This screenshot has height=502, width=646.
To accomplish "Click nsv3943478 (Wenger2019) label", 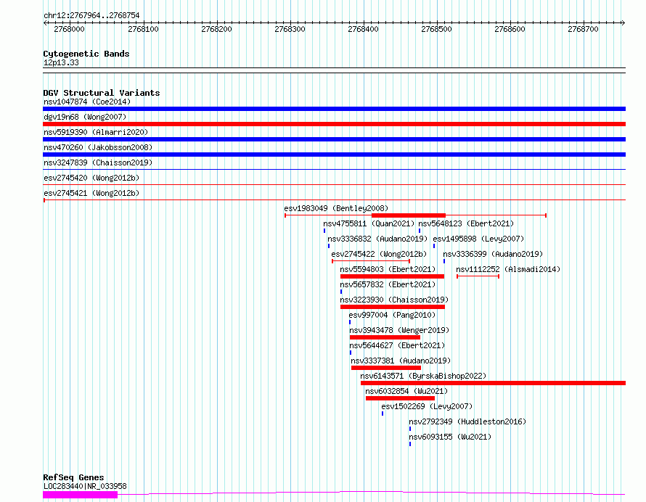I will pos(399,330).
